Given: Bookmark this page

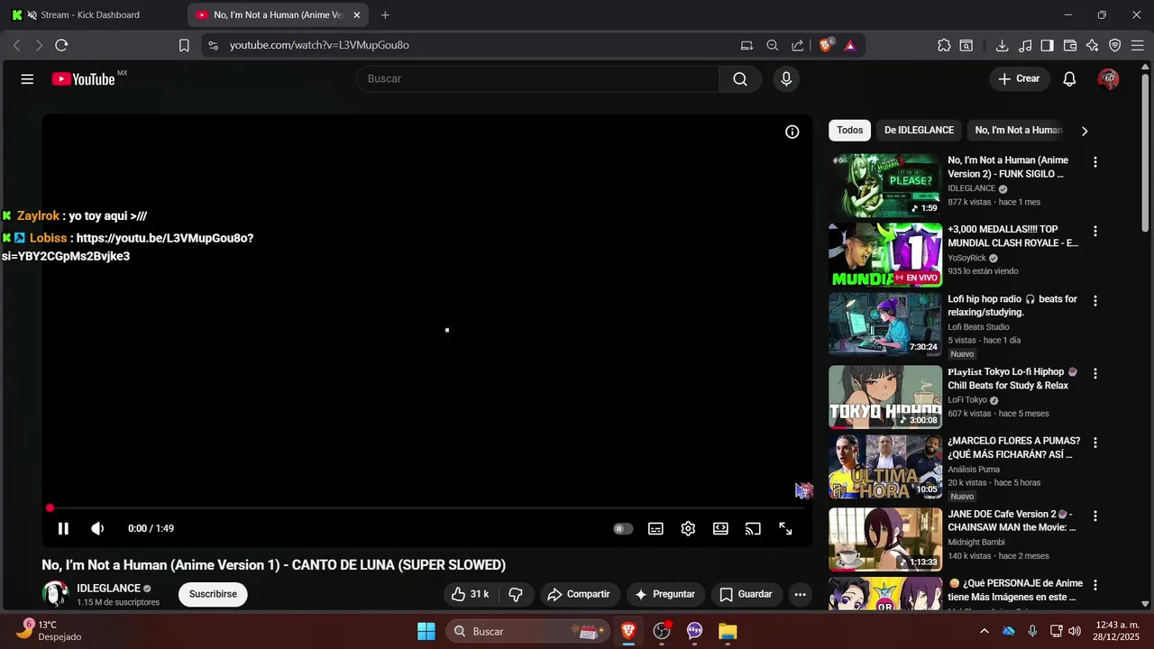Looking at the screenshot, I should click(x=184, y=45).
